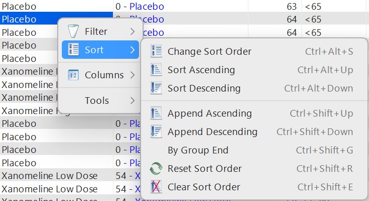Select By Group End entry
Viewport: 369px width, 201px height.
click(254, 150)
